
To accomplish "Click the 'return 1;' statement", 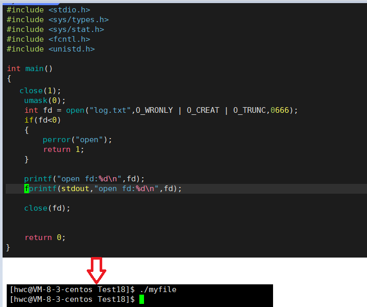I will [x=63, y=149].
